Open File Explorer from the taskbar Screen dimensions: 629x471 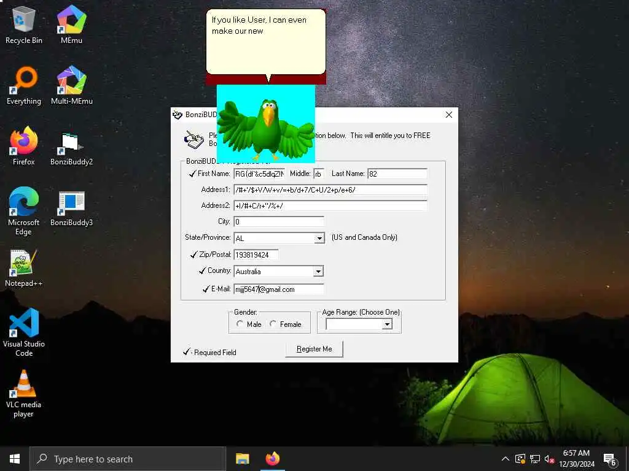pos(242,459)
